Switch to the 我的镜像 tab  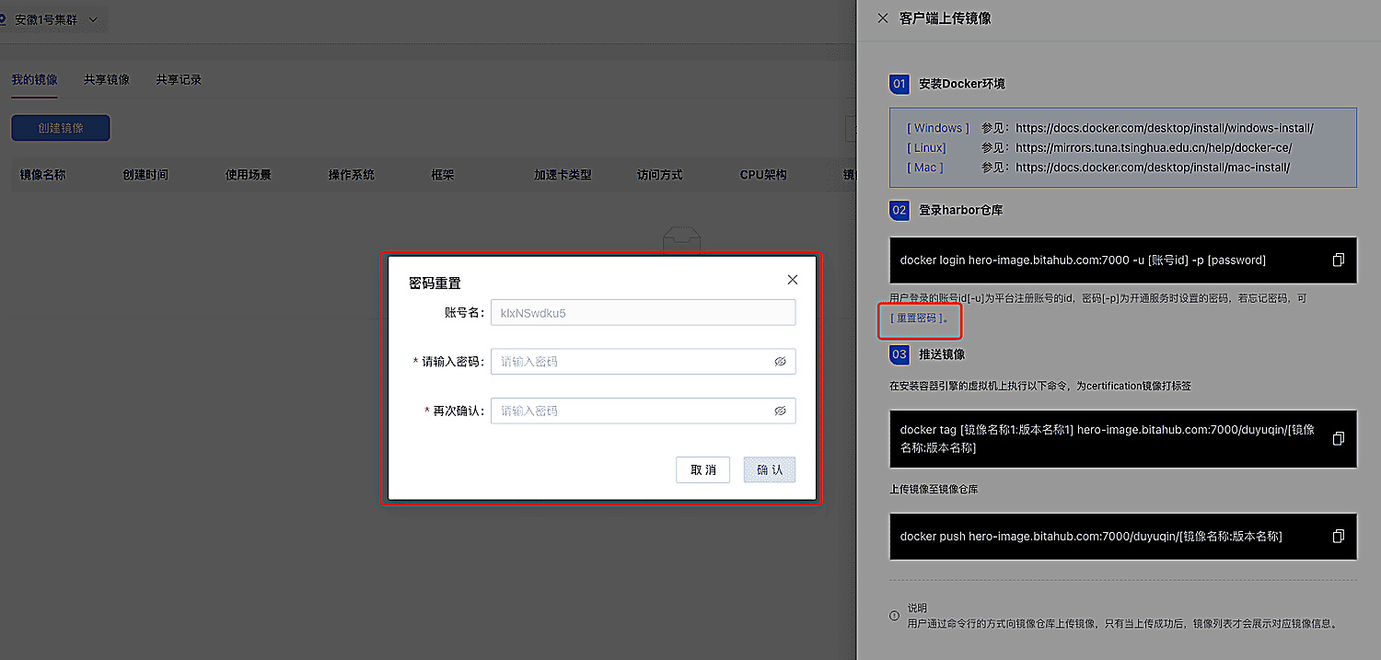[34, 79]
